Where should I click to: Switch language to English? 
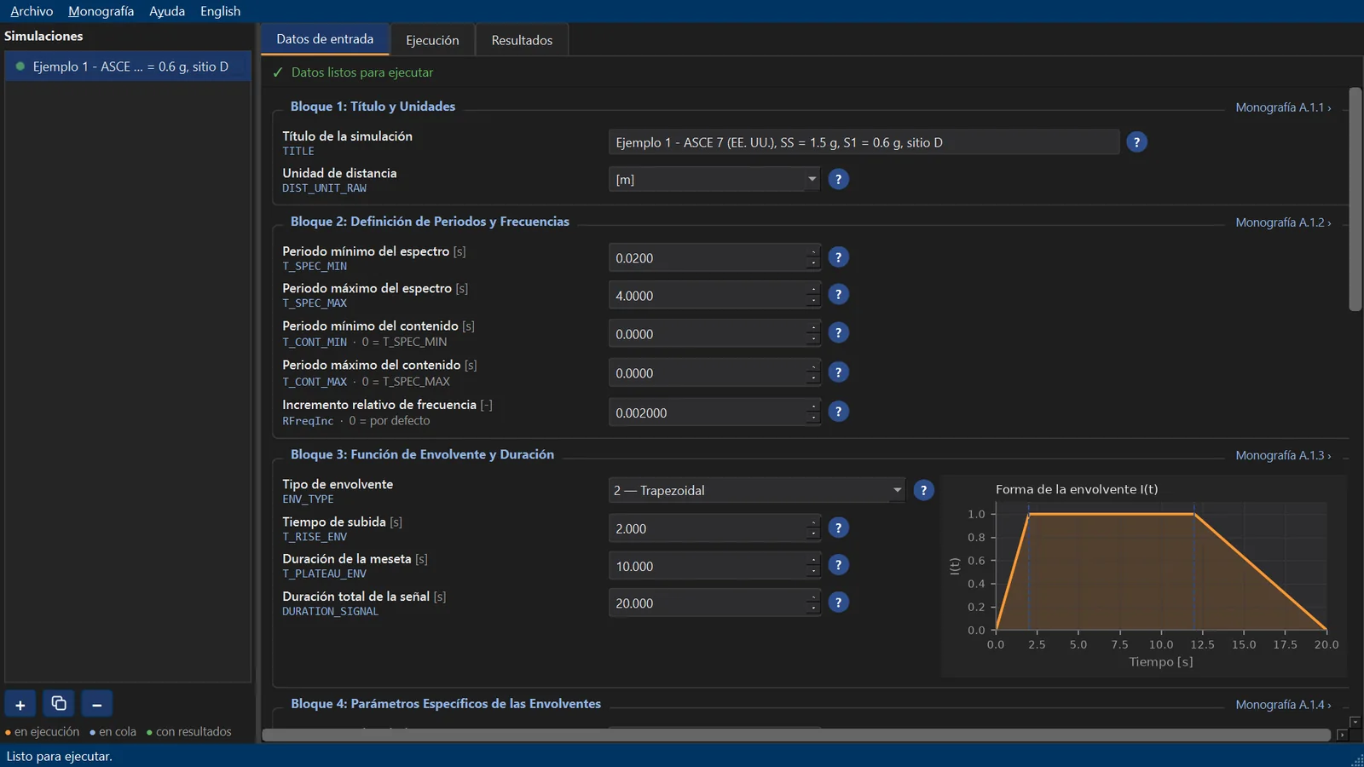coord(220,11)
